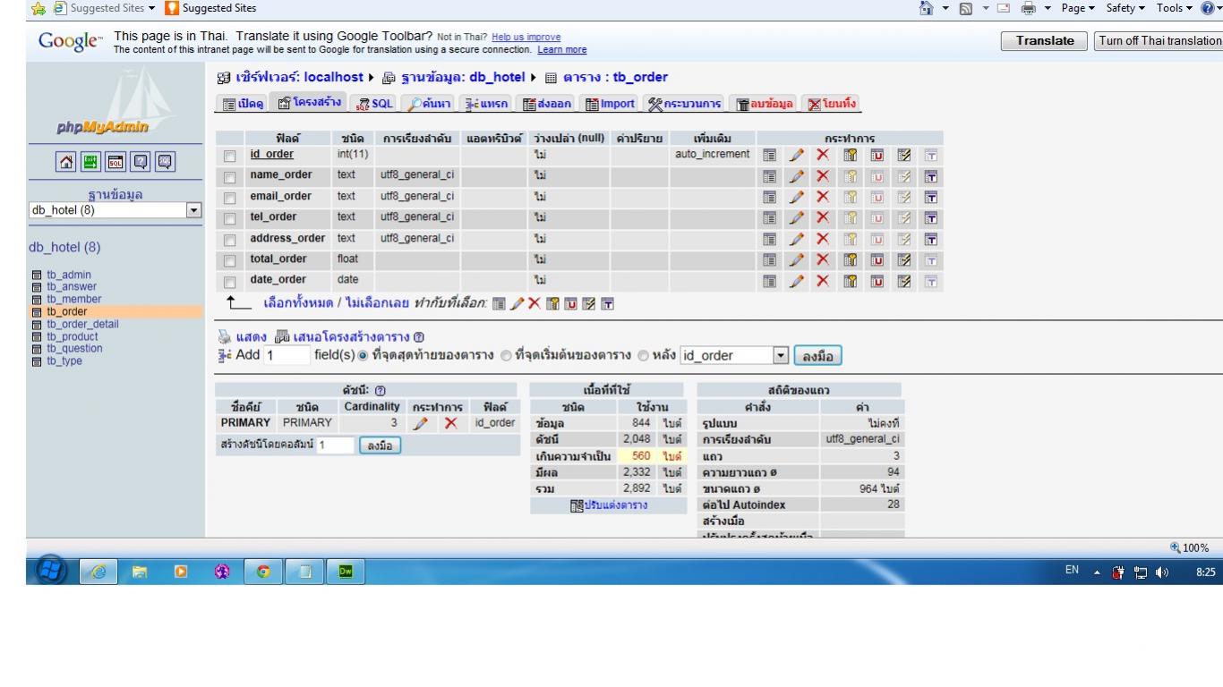Image resolution: width=1223 pixels, height=687 pixels.
Task: Click edit pencil for tel_order row
Action: (796, 216)
